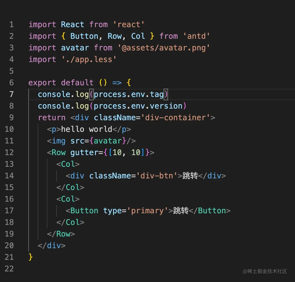
Task: Click hello world text in paragraph tag
Action: point(87,129)
